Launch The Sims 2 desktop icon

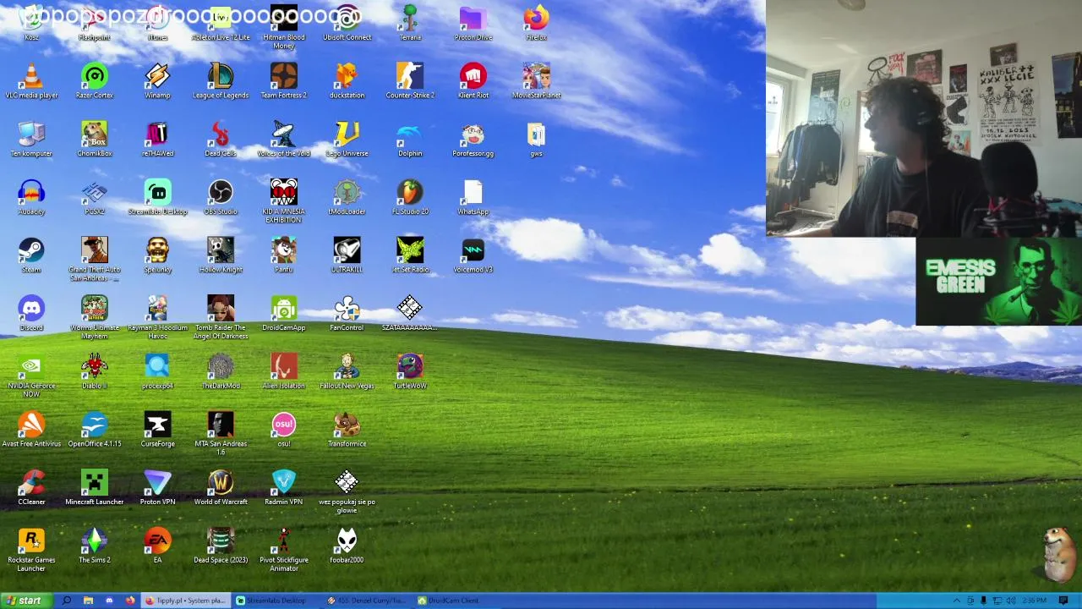[x=95, y=546]
